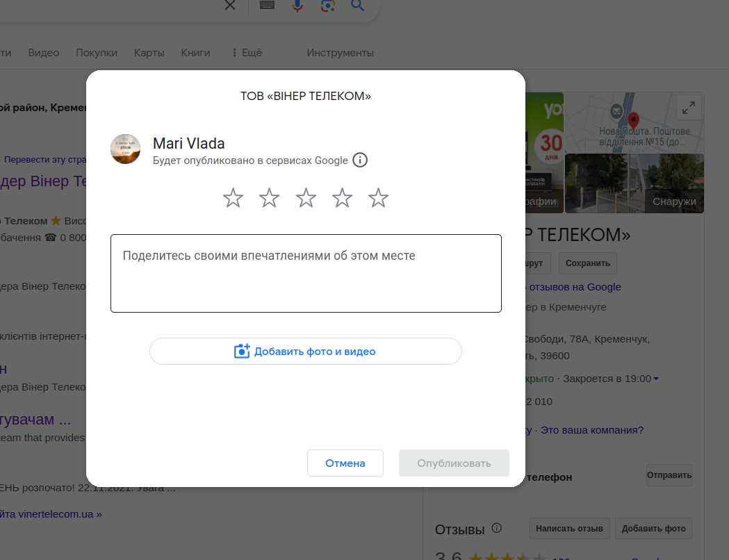729x560 pixels.
Task: Click Mari Vlada profile avatar
Action: pyautogui.click(x=126, y=149)
